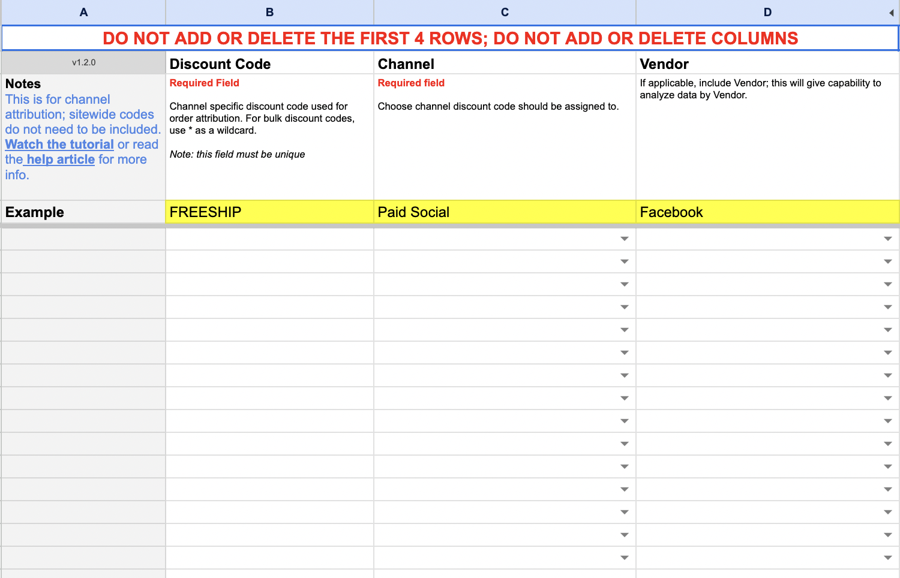
Task: Open the Vendor dropdown in first blank row
Action: (x=887, y=239)
